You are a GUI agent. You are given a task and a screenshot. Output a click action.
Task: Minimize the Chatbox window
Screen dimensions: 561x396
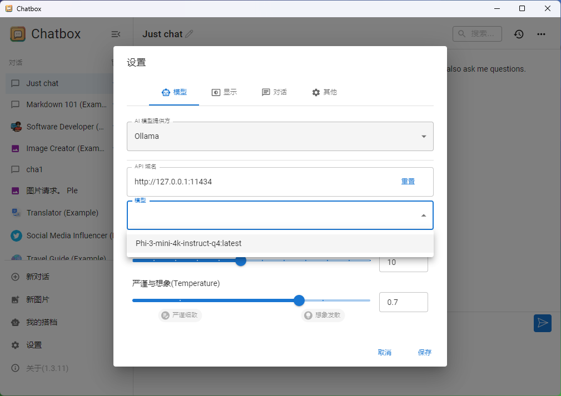pyautogui.click(x=497, y=8)
